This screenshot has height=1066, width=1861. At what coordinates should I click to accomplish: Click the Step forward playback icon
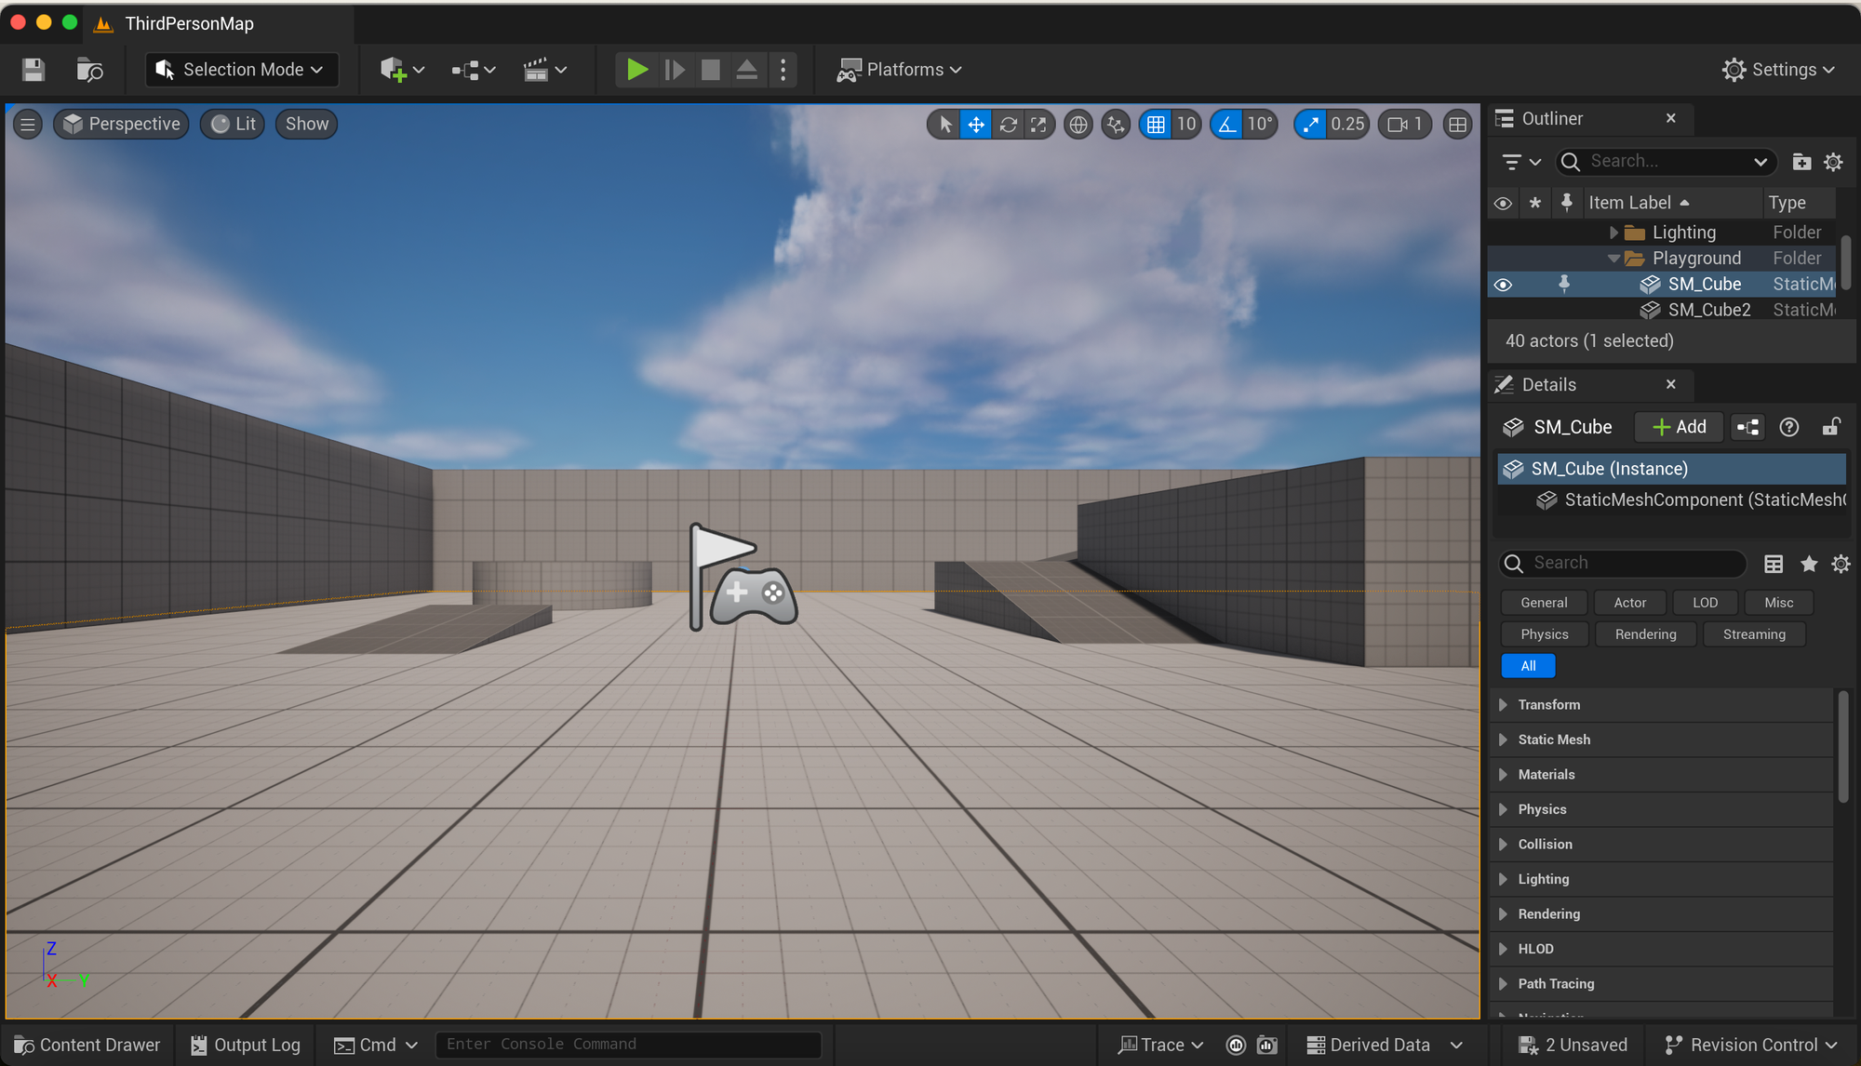(675, 69)
